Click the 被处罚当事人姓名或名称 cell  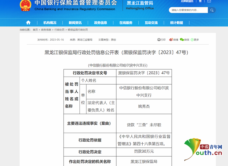pyautogui.click(x=72, y=95)
